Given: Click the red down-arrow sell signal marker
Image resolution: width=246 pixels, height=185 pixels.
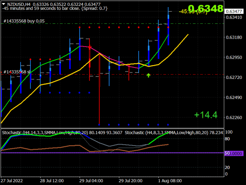Looking at the screenshot, I should tap(90, 47).
